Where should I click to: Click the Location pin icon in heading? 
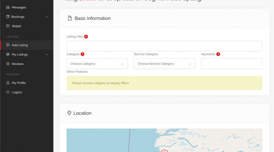pyautogui.click(x=69, y=113)
